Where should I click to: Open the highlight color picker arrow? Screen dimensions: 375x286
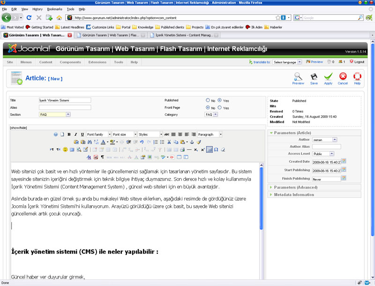[x=117, y=142]
